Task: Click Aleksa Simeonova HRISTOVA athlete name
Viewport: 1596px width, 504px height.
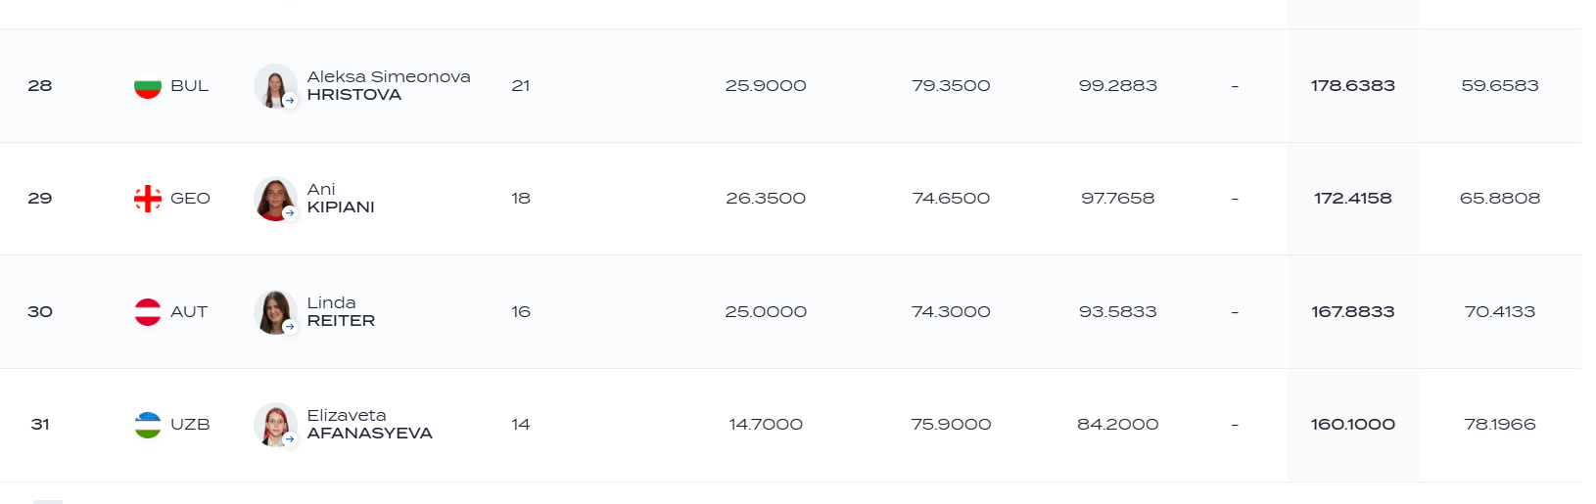Action: pyautogui.click(x=389, y=85)
